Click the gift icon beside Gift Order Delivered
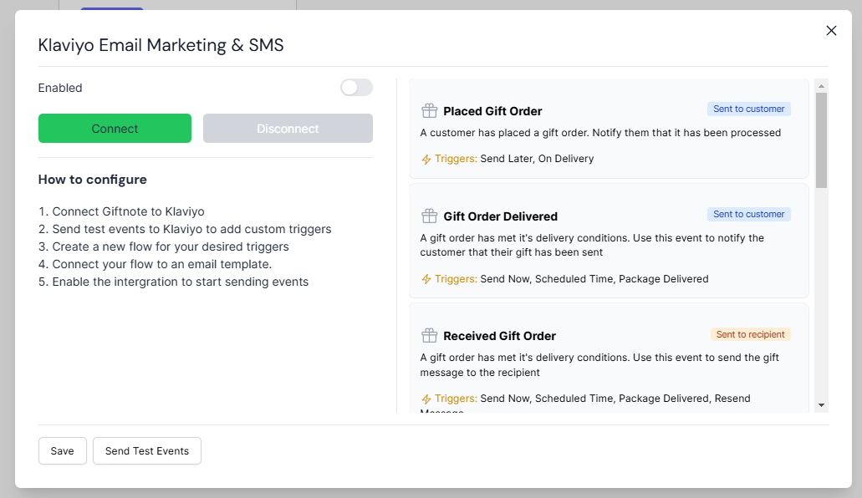862x498 pixels. (430, 216)
